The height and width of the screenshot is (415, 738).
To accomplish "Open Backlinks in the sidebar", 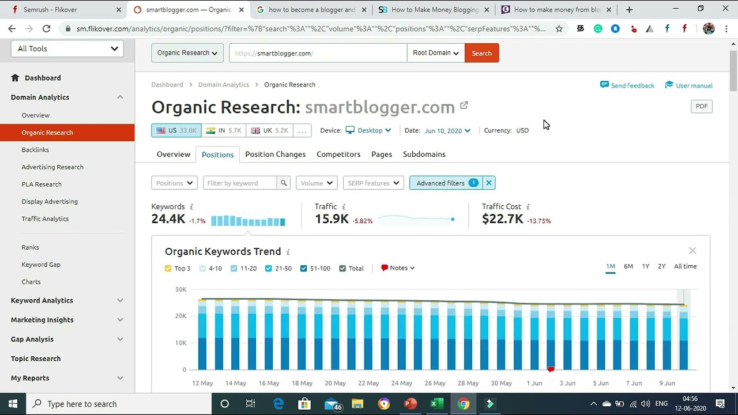I will (35, 150).
